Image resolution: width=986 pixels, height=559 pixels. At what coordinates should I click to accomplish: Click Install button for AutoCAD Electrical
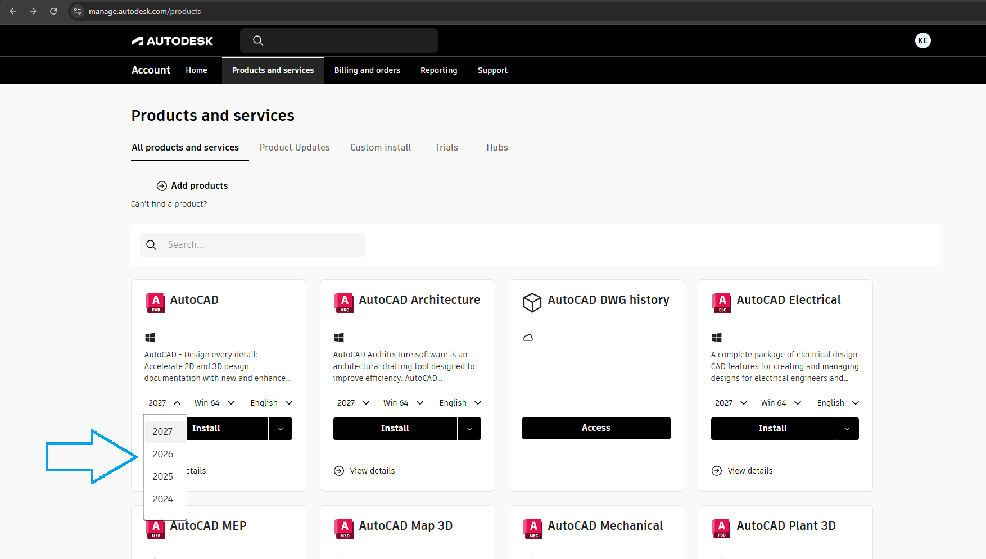pos(773,429)
